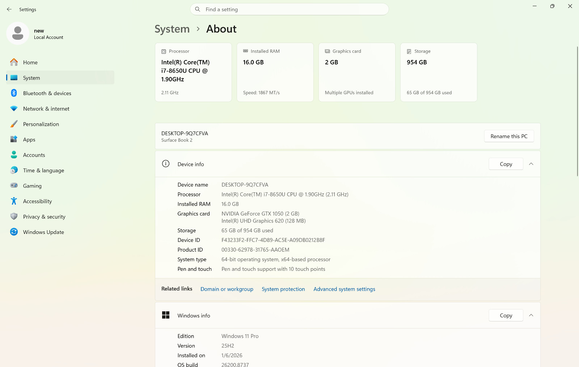Click NVIDIA GeForce GTX 1050 text
The height and width of the screenshot is (367, 579).
click(x=261, y=214)
